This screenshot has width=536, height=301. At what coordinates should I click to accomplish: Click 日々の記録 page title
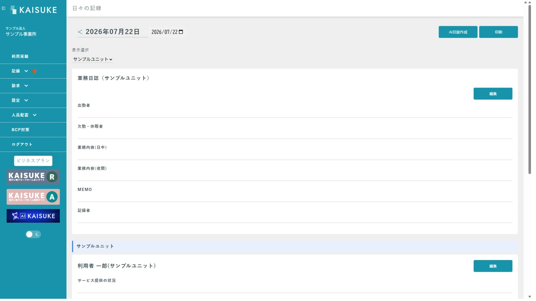pos(87,8)
